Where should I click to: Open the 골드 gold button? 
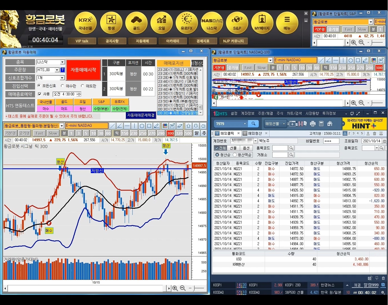point(136,23)
